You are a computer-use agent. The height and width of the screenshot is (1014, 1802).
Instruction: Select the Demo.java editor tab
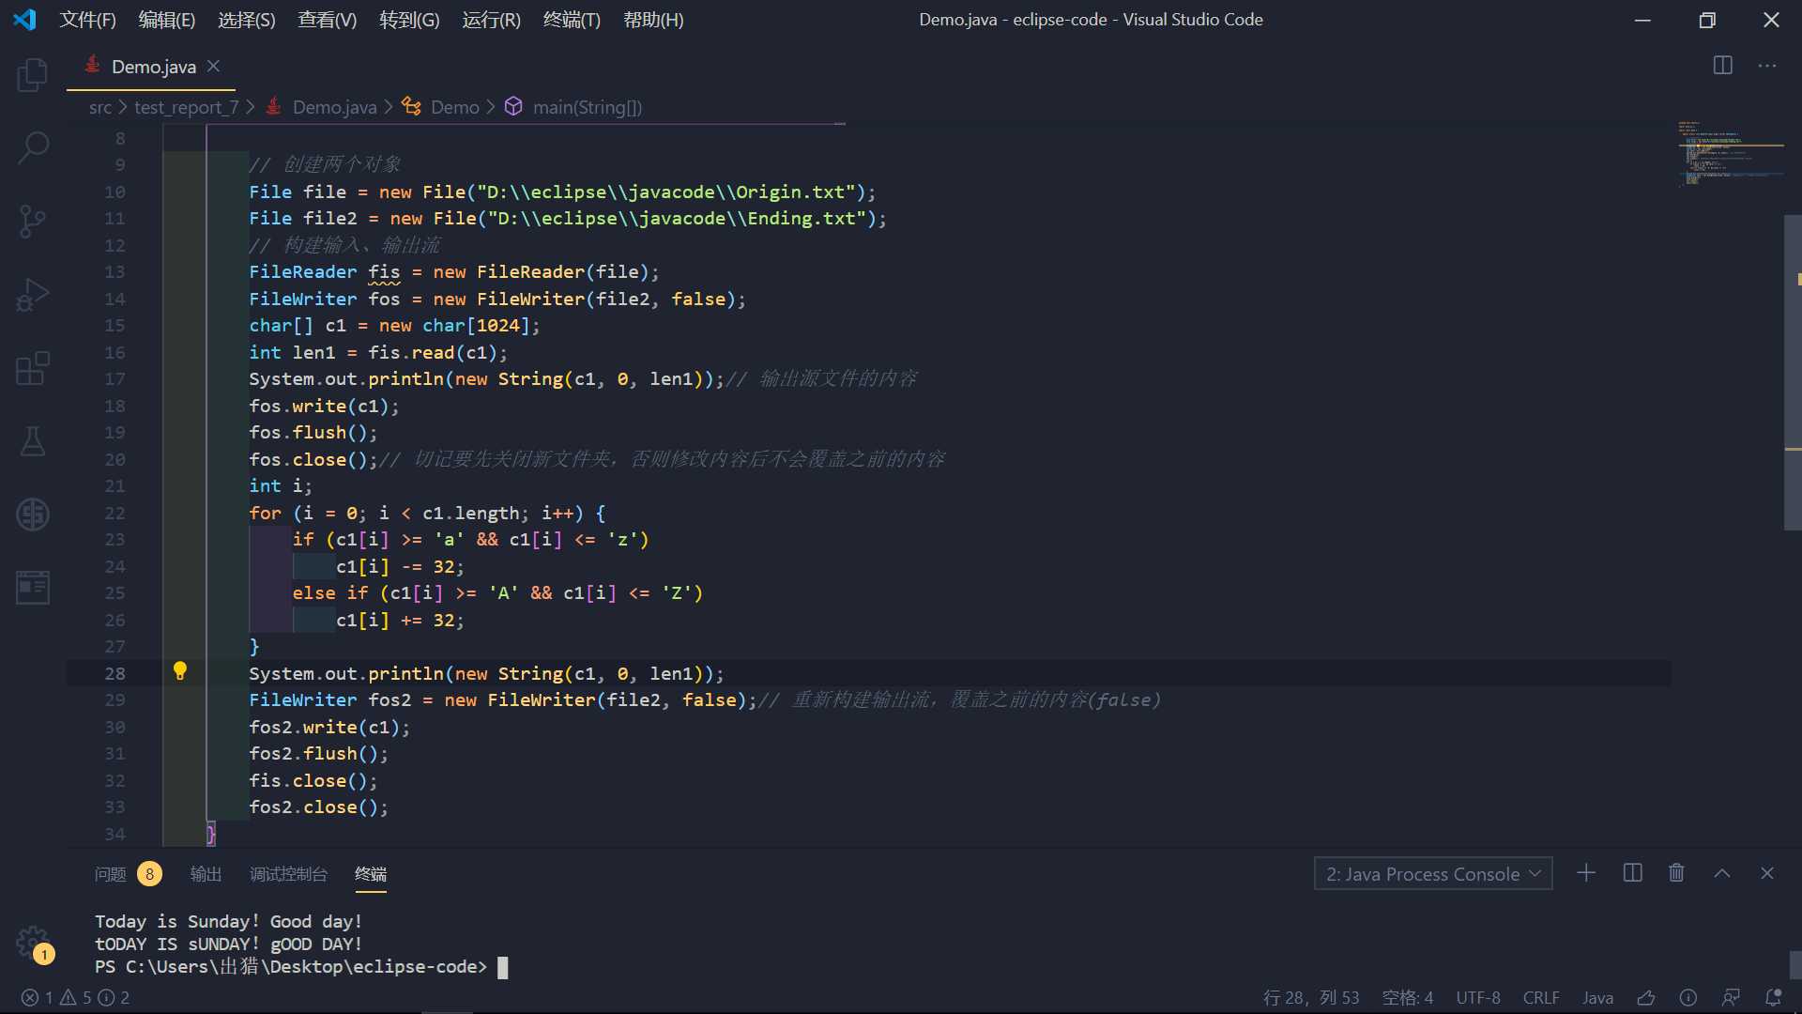coord(151,66)
